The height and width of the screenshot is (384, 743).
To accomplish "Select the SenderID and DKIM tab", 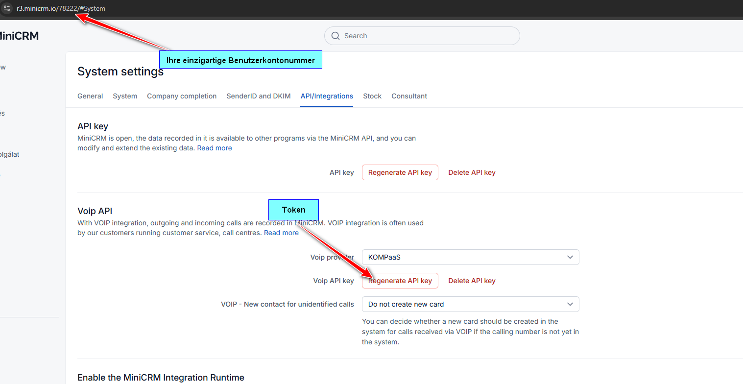I will pos(259,96).
